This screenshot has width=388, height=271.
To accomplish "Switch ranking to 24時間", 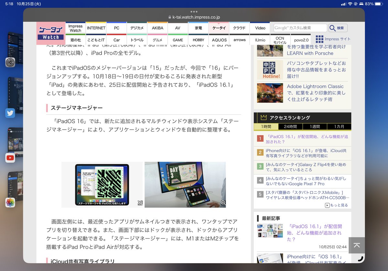I will tap(290, 126).
